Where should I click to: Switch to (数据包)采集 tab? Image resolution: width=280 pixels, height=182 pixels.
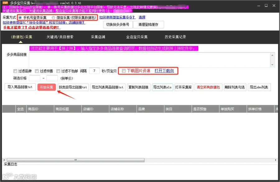(21, 37)
